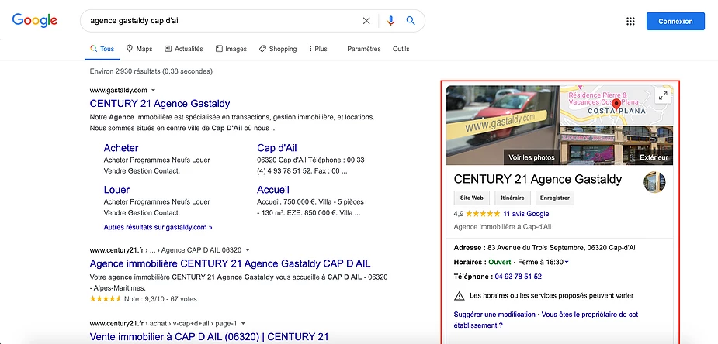
Task: Open the Accueil sitelink
Action: (x=273, y=190)
